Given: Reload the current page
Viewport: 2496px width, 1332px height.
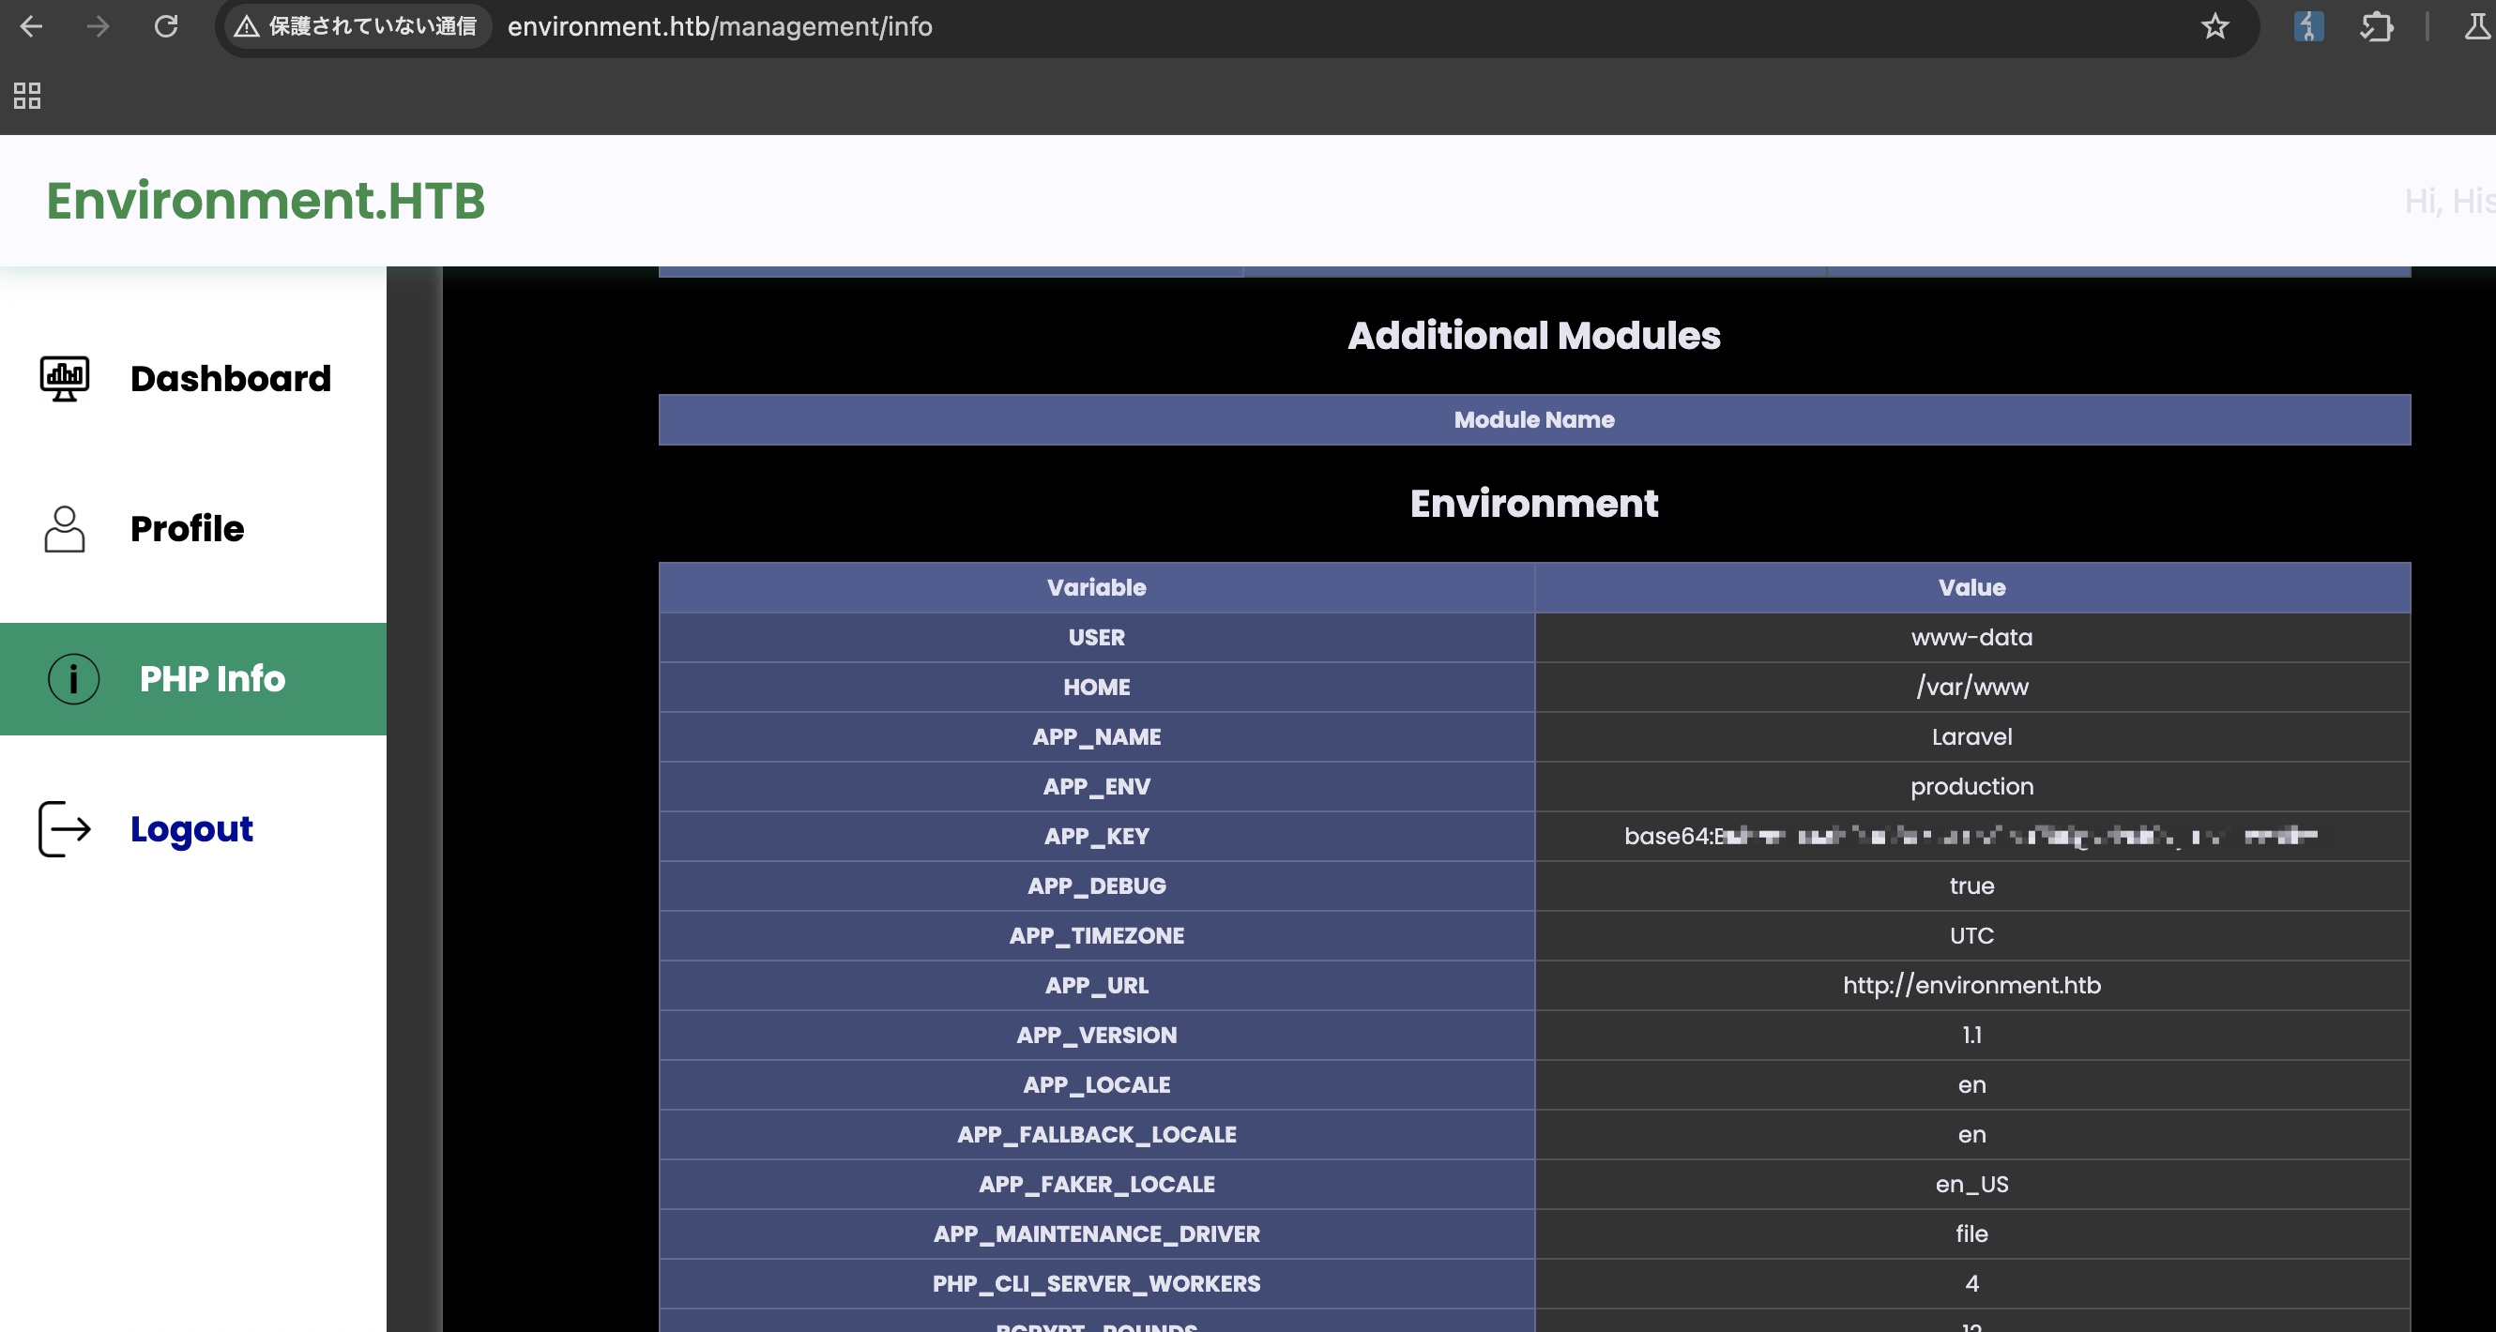Looking at the screenshot, I should [x=167, y=26].
